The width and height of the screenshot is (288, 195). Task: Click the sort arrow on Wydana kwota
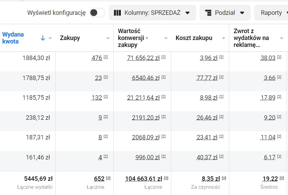click(x=43, y=38)
